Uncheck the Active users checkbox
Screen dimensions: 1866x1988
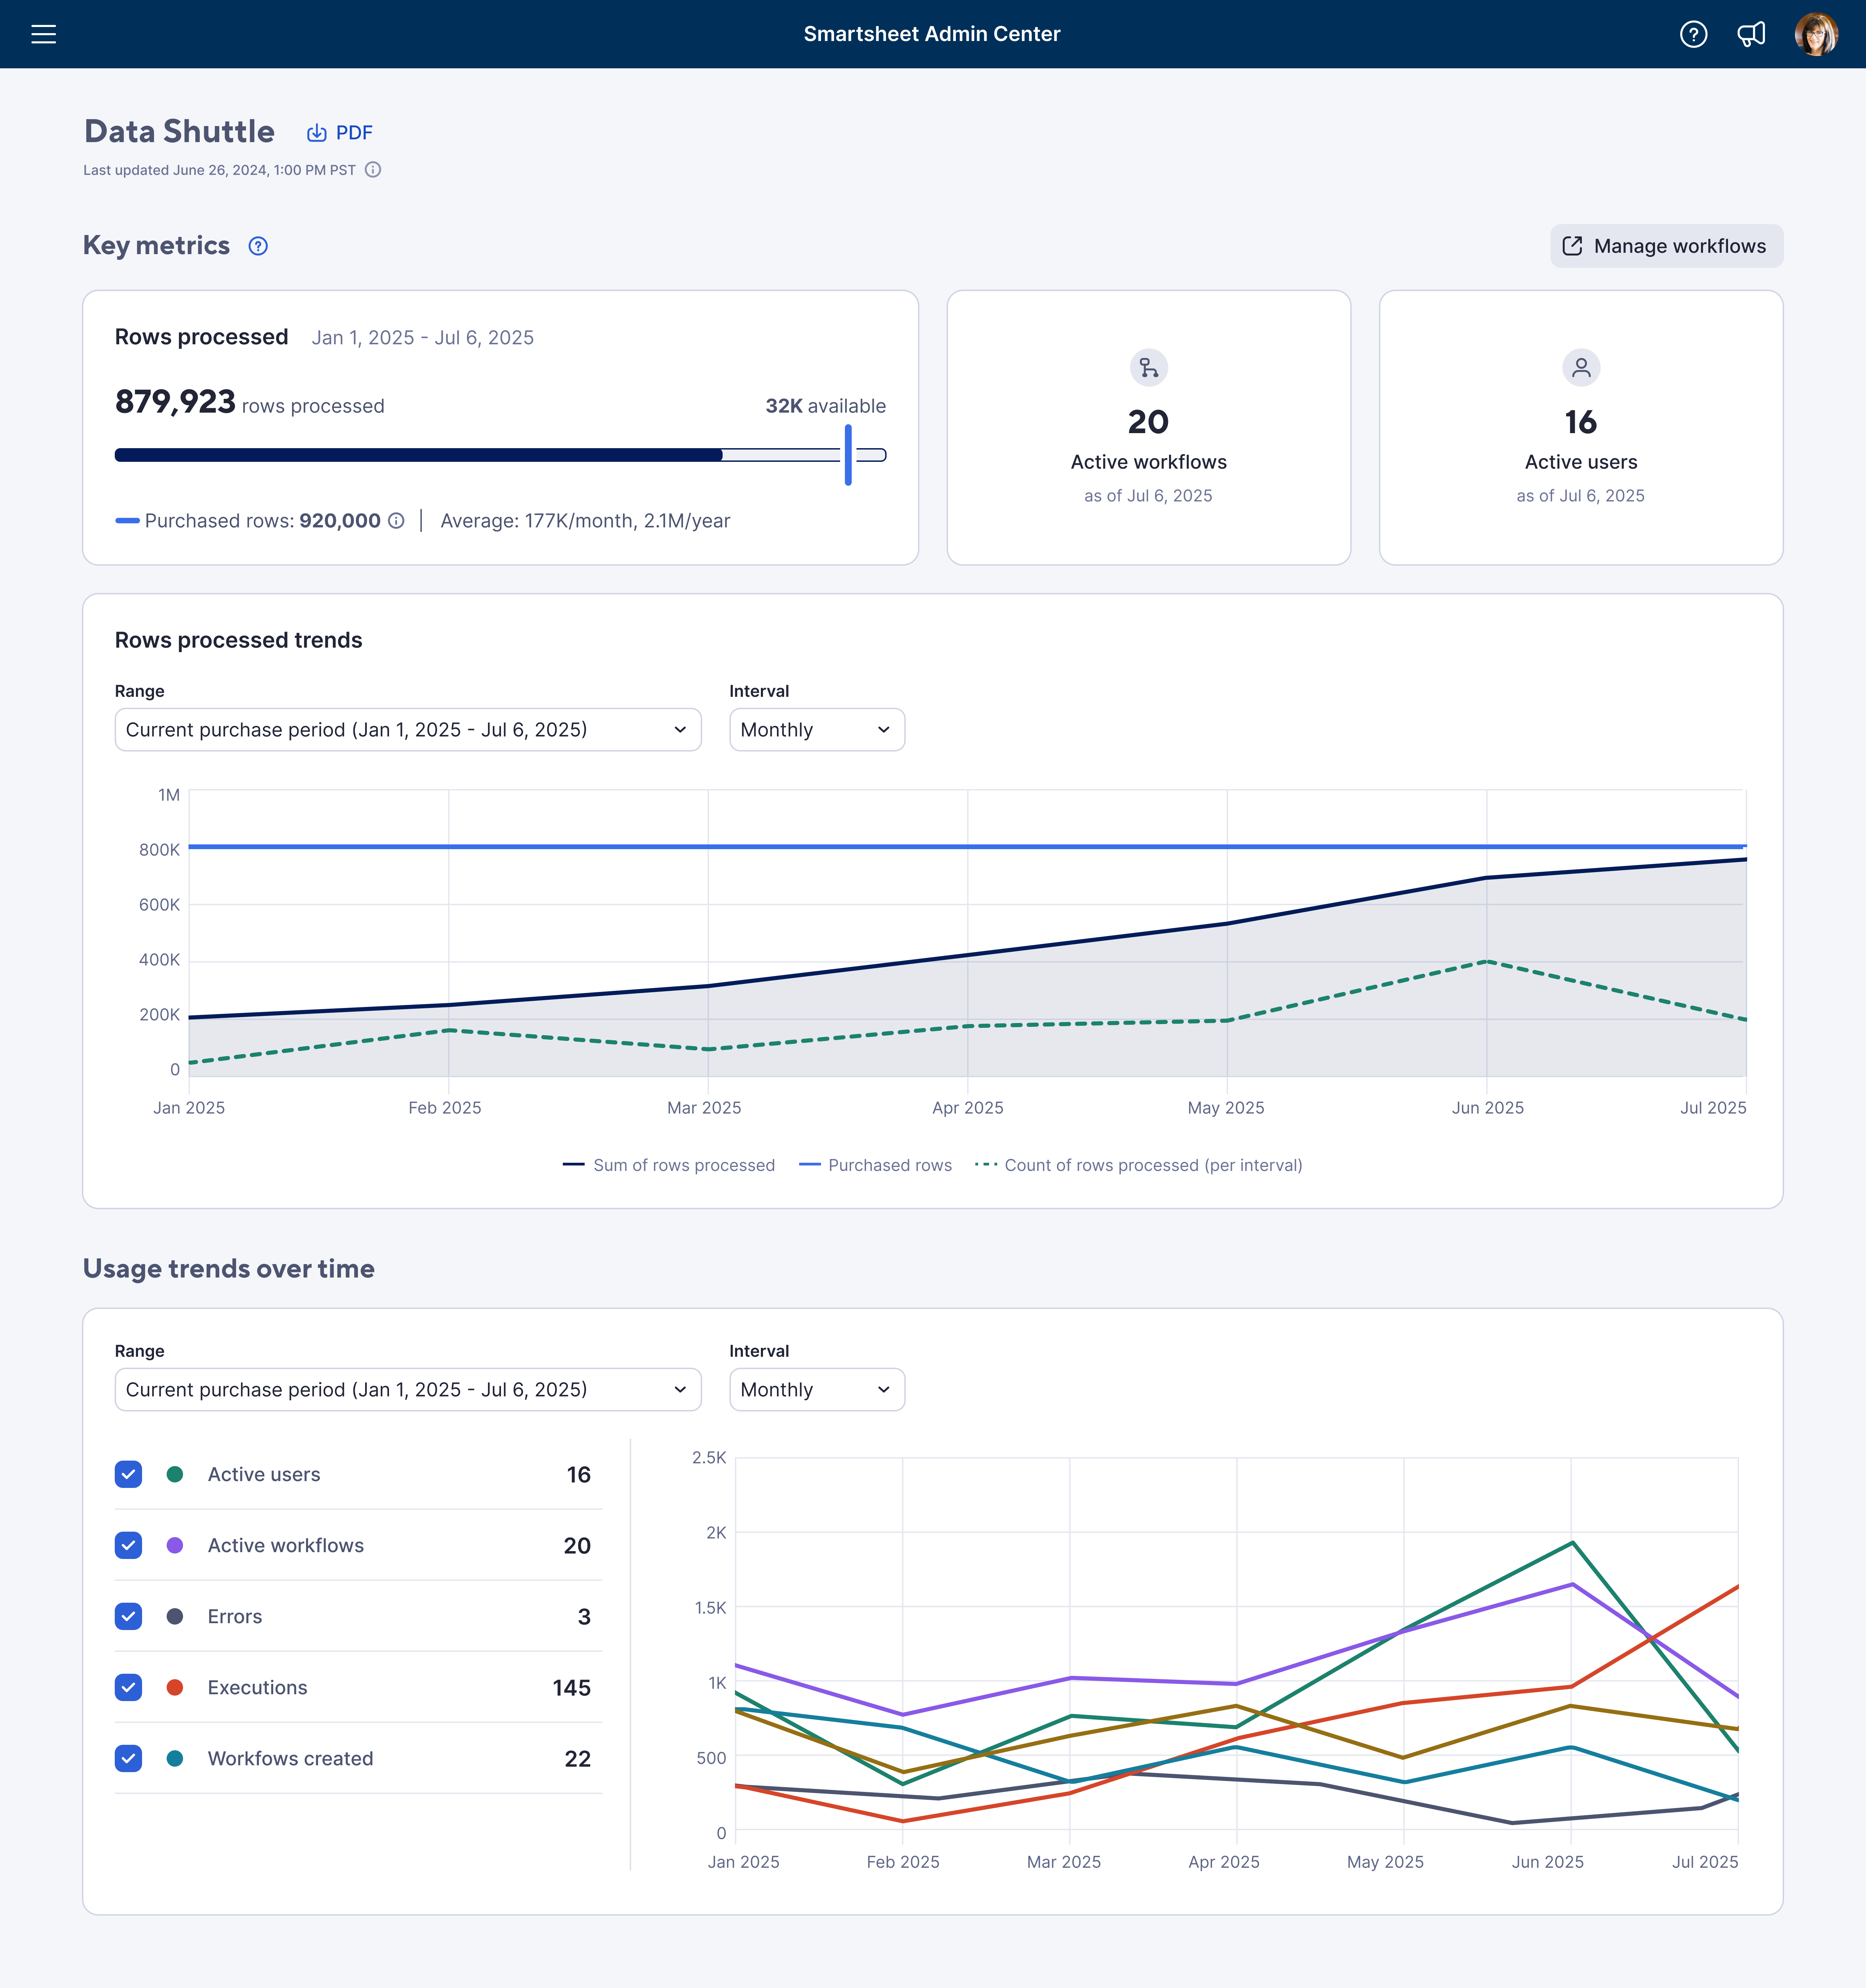click(128, 1474)
